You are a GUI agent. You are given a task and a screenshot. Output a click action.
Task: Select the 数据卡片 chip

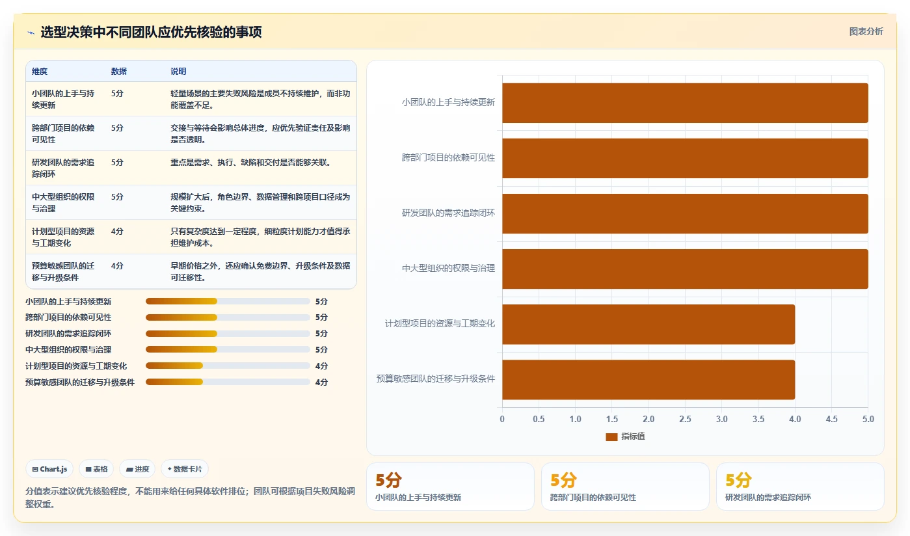tap(185, 469)
